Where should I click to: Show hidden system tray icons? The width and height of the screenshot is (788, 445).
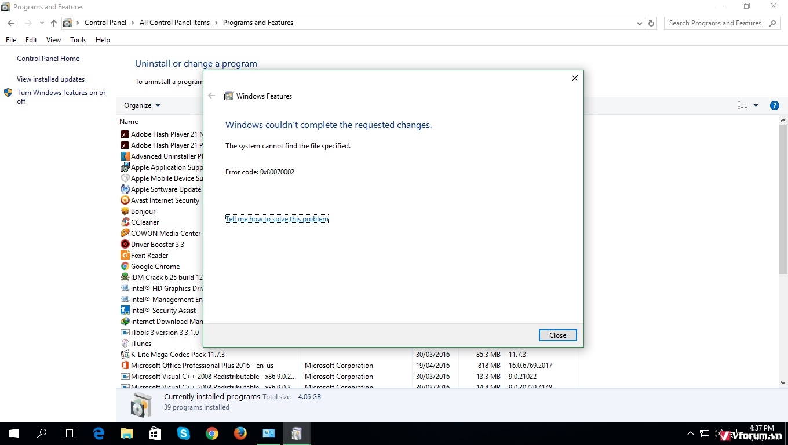[x=691, y=433]
